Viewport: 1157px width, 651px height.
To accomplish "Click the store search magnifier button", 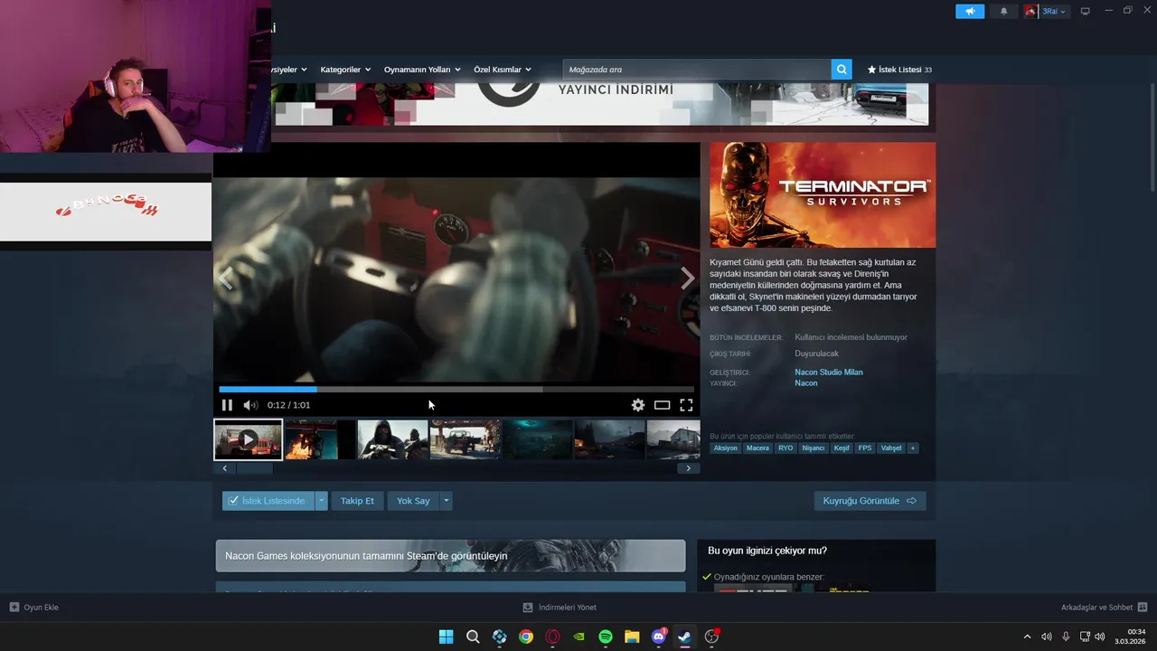I will click(x=842, y=70).
